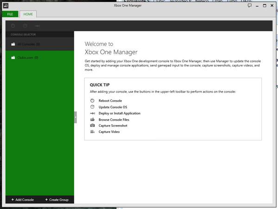Click the Update Console OS toolbar icon
The image size is (278, 209).
point(25,26)
